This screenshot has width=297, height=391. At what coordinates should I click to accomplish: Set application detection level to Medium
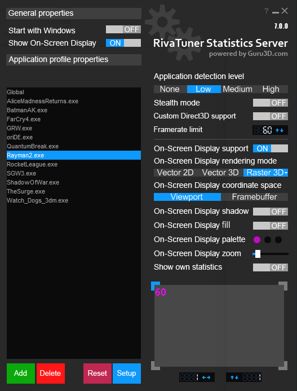point(237,89)
